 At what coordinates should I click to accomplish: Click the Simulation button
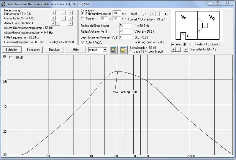coord(33,50)
